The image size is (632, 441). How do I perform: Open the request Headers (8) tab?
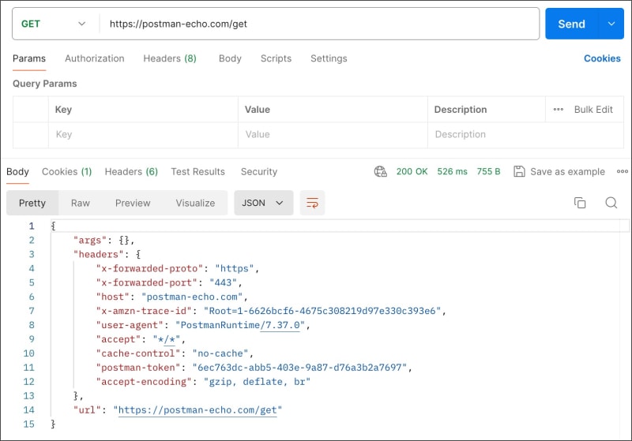tap(169, 58)
